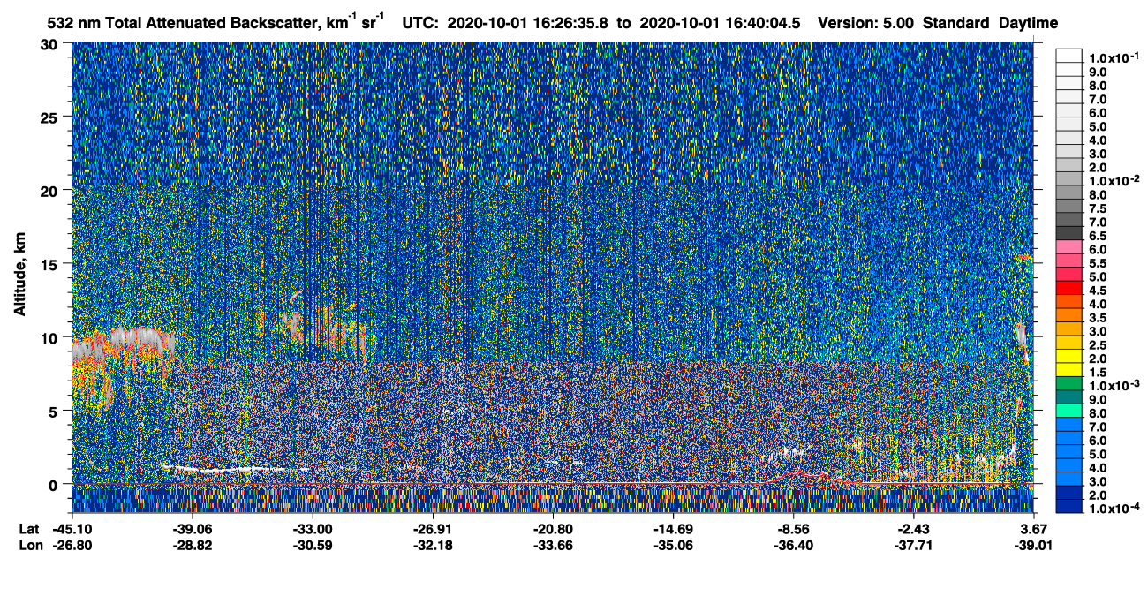Click longitude value '-26.80'
Image resolution: width=1148 pixels, height=589 pixels.
72,545
